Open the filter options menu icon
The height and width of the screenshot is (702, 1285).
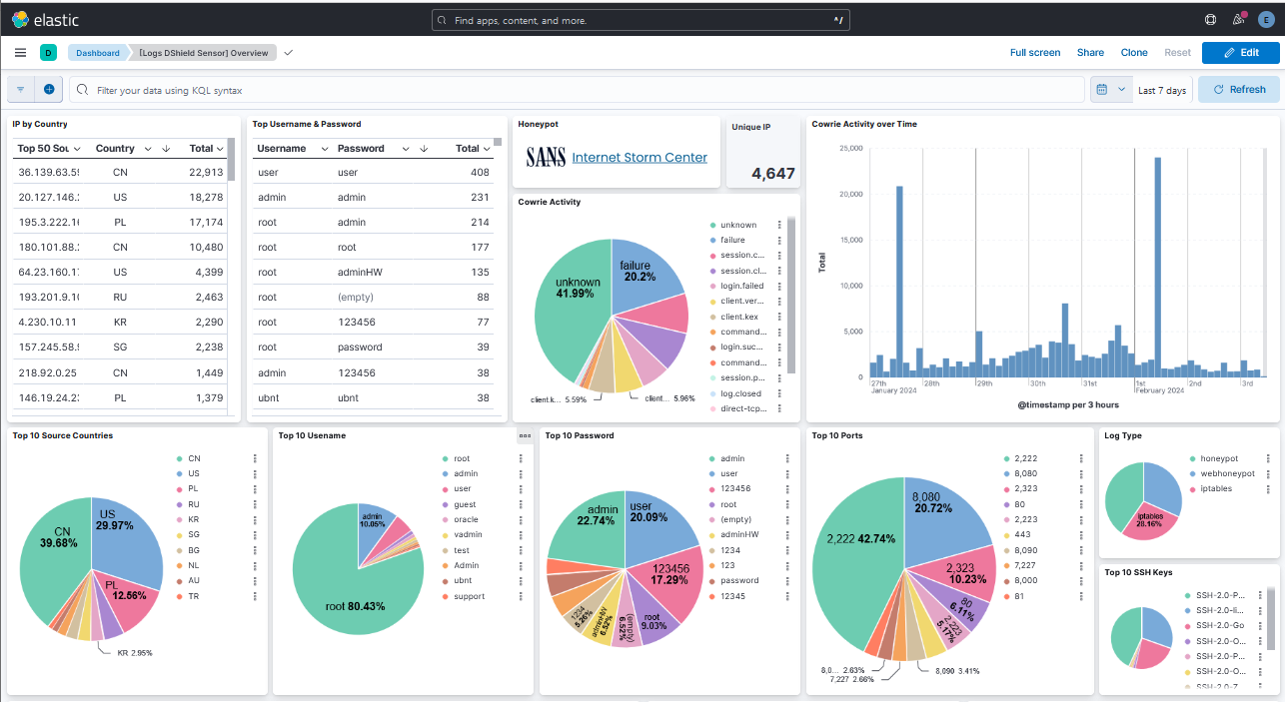(x=21, y=90)
